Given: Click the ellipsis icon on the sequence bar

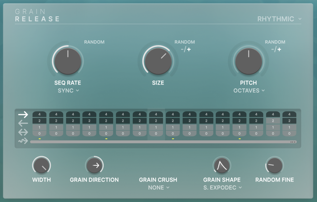Looking at the screenshot, I should coord(292,142).
